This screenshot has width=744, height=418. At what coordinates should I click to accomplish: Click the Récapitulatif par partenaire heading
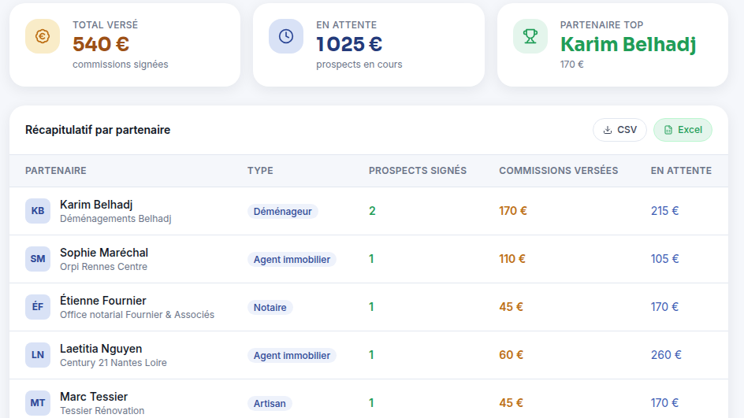coord(98,130)
